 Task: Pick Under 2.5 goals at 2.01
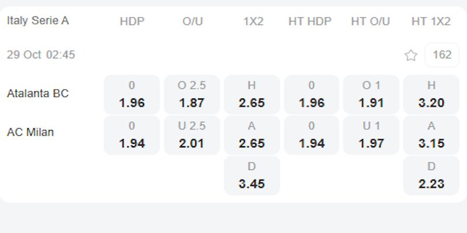191,135
